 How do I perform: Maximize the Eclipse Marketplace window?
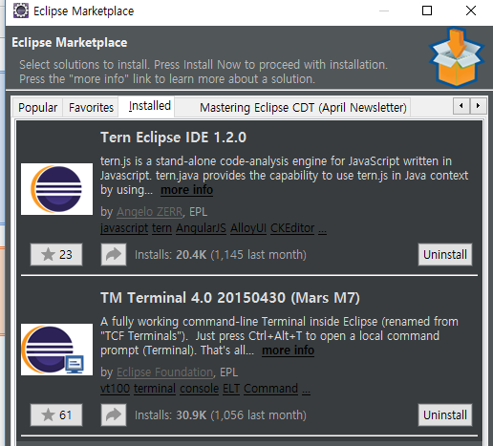(427, 11)
